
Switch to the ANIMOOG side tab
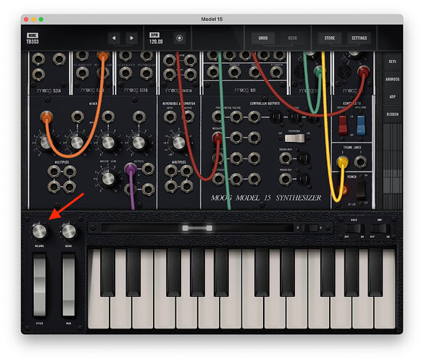point(392,79)
